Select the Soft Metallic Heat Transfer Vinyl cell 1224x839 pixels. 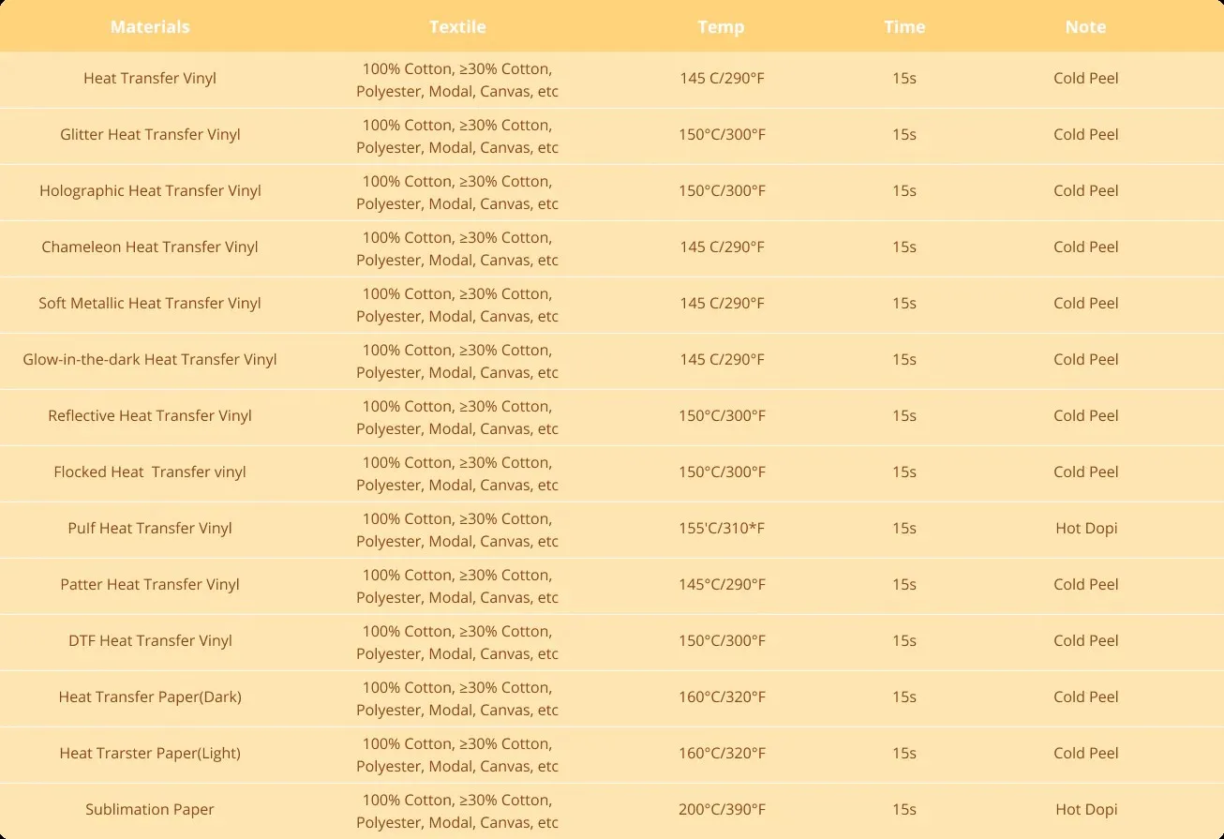pos(150,303)
